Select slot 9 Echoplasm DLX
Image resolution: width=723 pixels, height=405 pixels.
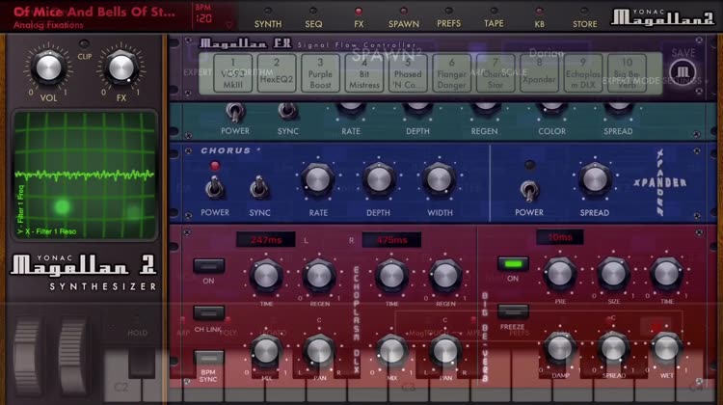point(583,73)
